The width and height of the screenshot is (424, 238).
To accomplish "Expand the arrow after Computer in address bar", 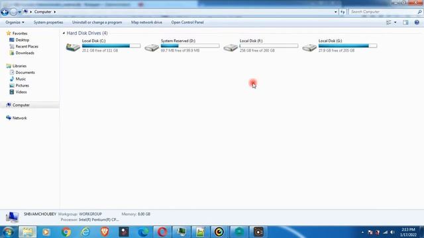I will pos(54,12).
